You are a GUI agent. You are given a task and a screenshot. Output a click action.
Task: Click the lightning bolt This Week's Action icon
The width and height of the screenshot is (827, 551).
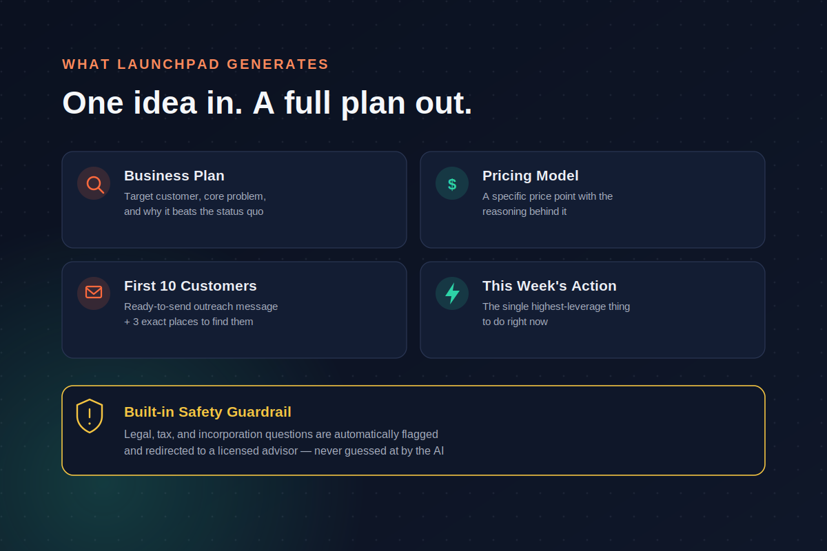452,293
